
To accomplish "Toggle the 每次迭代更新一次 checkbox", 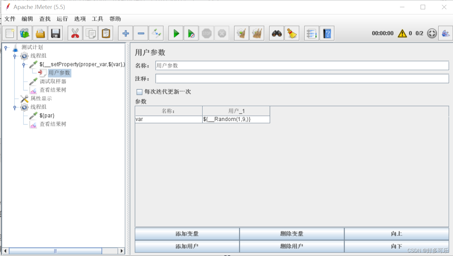I will [139, 92].
